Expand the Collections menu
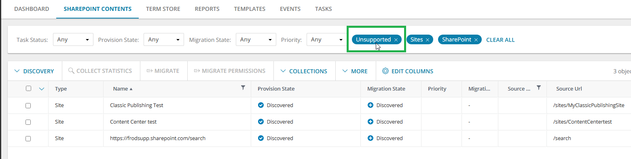631x159 pixels. pos(304,71)
